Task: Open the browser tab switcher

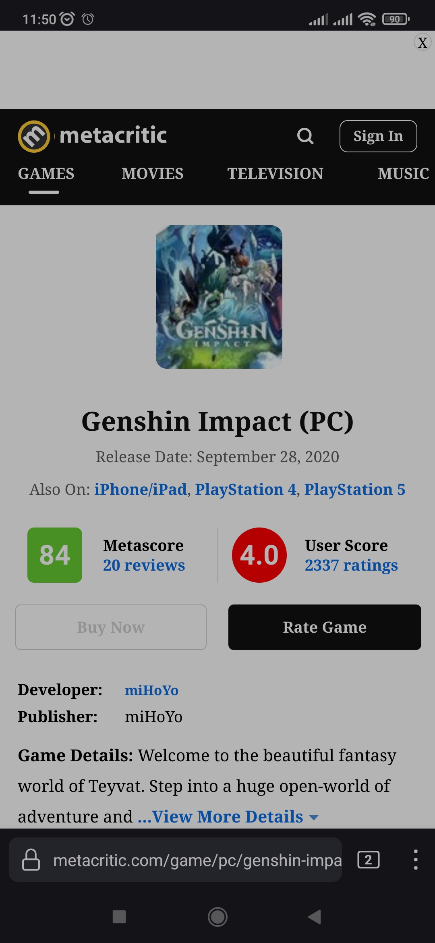Action: (368, 860)
